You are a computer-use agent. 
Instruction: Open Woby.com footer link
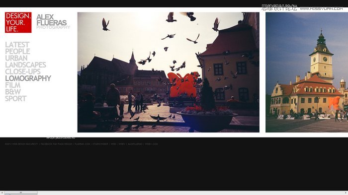[151, 144]
